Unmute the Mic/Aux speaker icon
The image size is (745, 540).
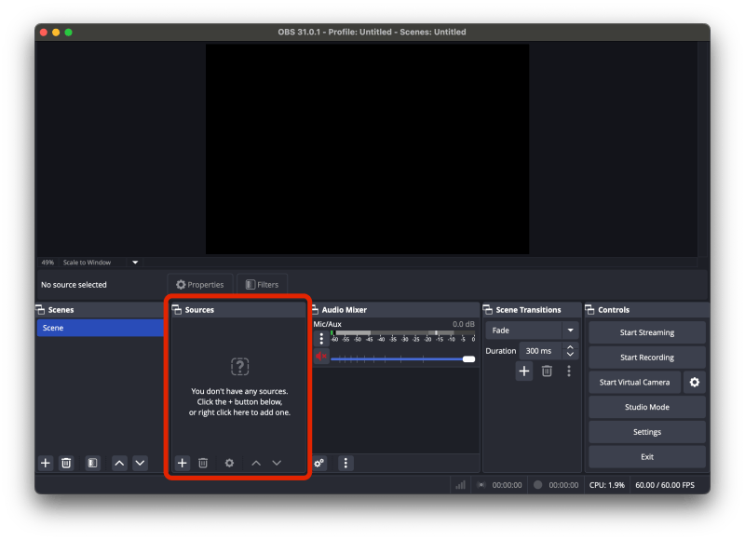click(x=321, y=356)
